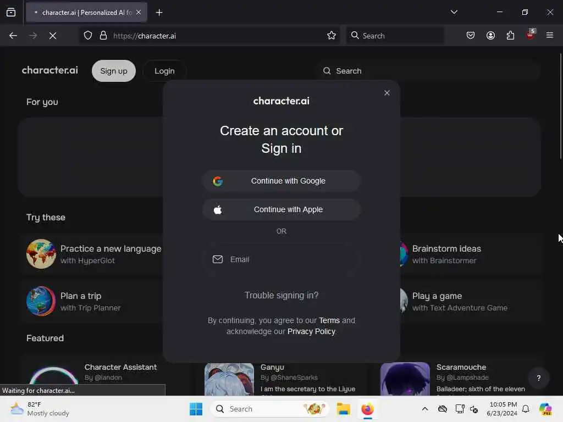Open the notification bell icon
This screenshot has height=422, width=563.
pyautogui.click(x=526, y=409)
